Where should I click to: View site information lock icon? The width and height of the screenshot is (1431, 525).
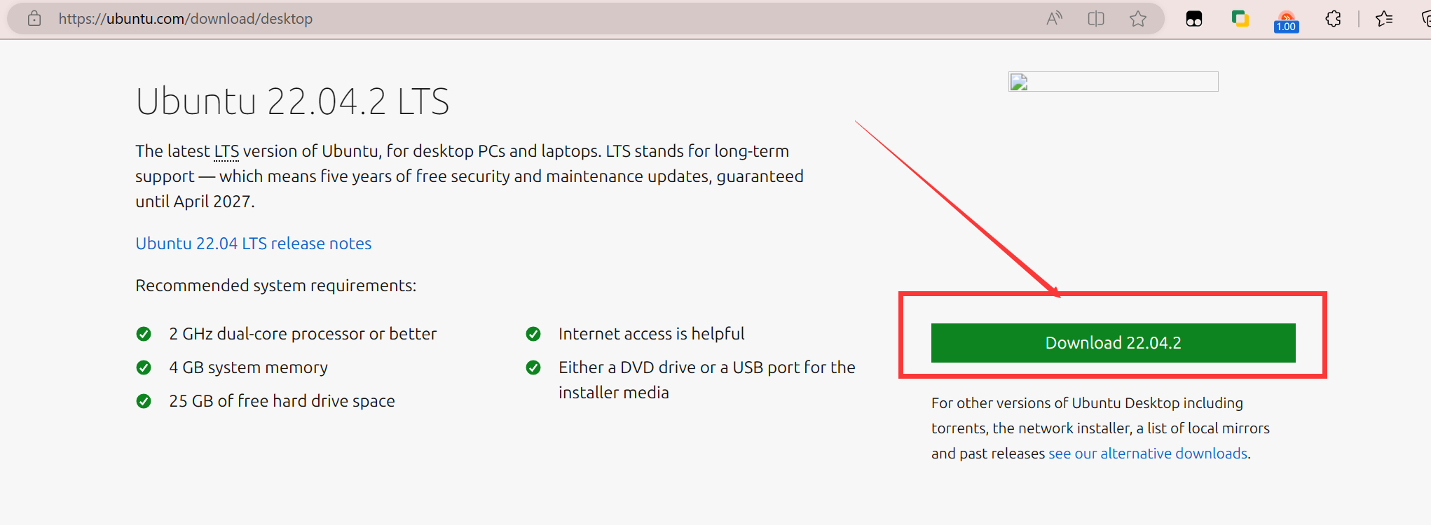click(x=34, y=18)
